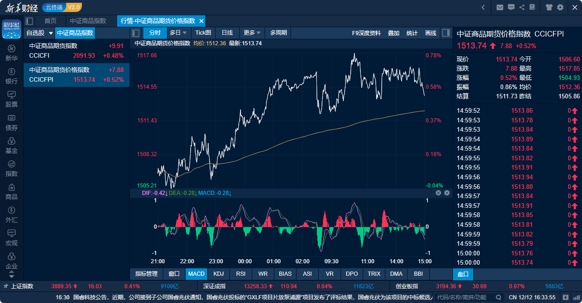
Task: Open MACD indicator settings gear
Action: point(447,193)
